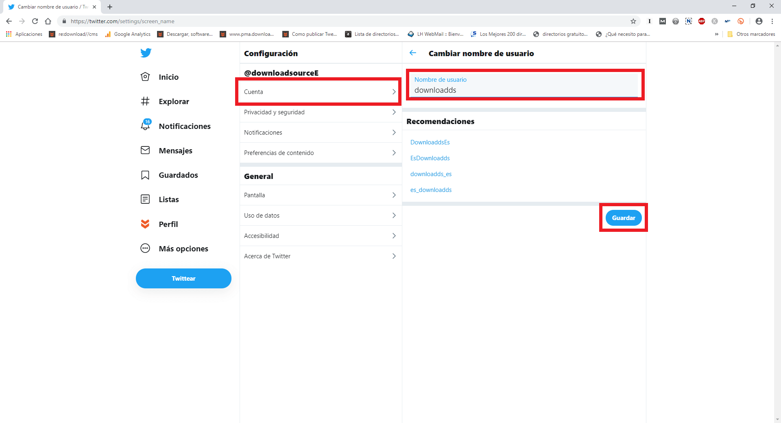
Task: Open a new browser tab
Action: 110,7
